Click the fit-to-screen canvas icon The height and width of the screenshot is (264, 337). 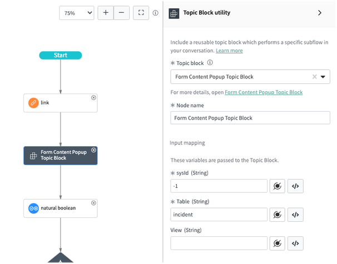pyautogui.click(x=141, y=13)
